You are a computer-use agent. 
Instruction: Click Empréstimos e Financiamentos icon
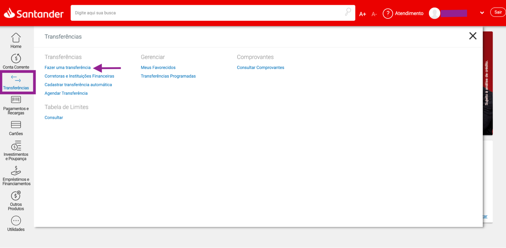point(16,171)
